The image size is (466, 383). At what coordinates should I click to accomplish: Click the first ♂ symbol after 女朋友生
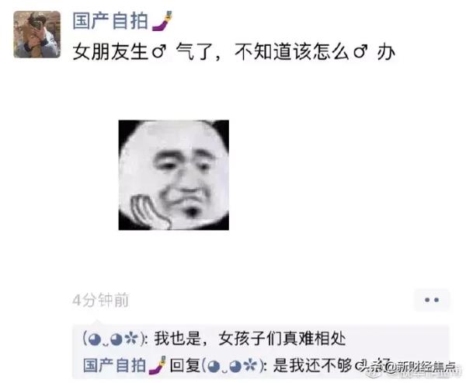click(159, 52)
